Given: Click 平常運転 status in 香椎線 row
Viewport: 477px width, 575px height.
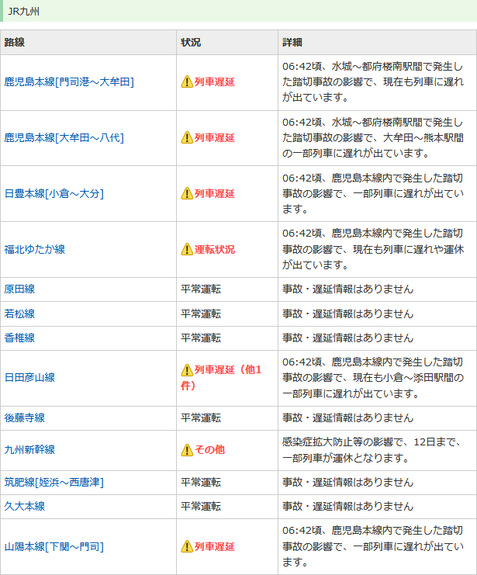Looking at the screenshot, I should point(201,338).
